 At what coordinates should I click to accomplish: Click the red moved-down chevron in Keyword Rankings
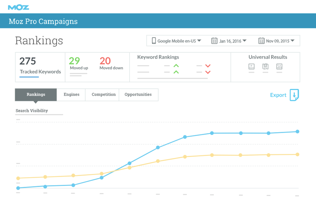point(208,66)
